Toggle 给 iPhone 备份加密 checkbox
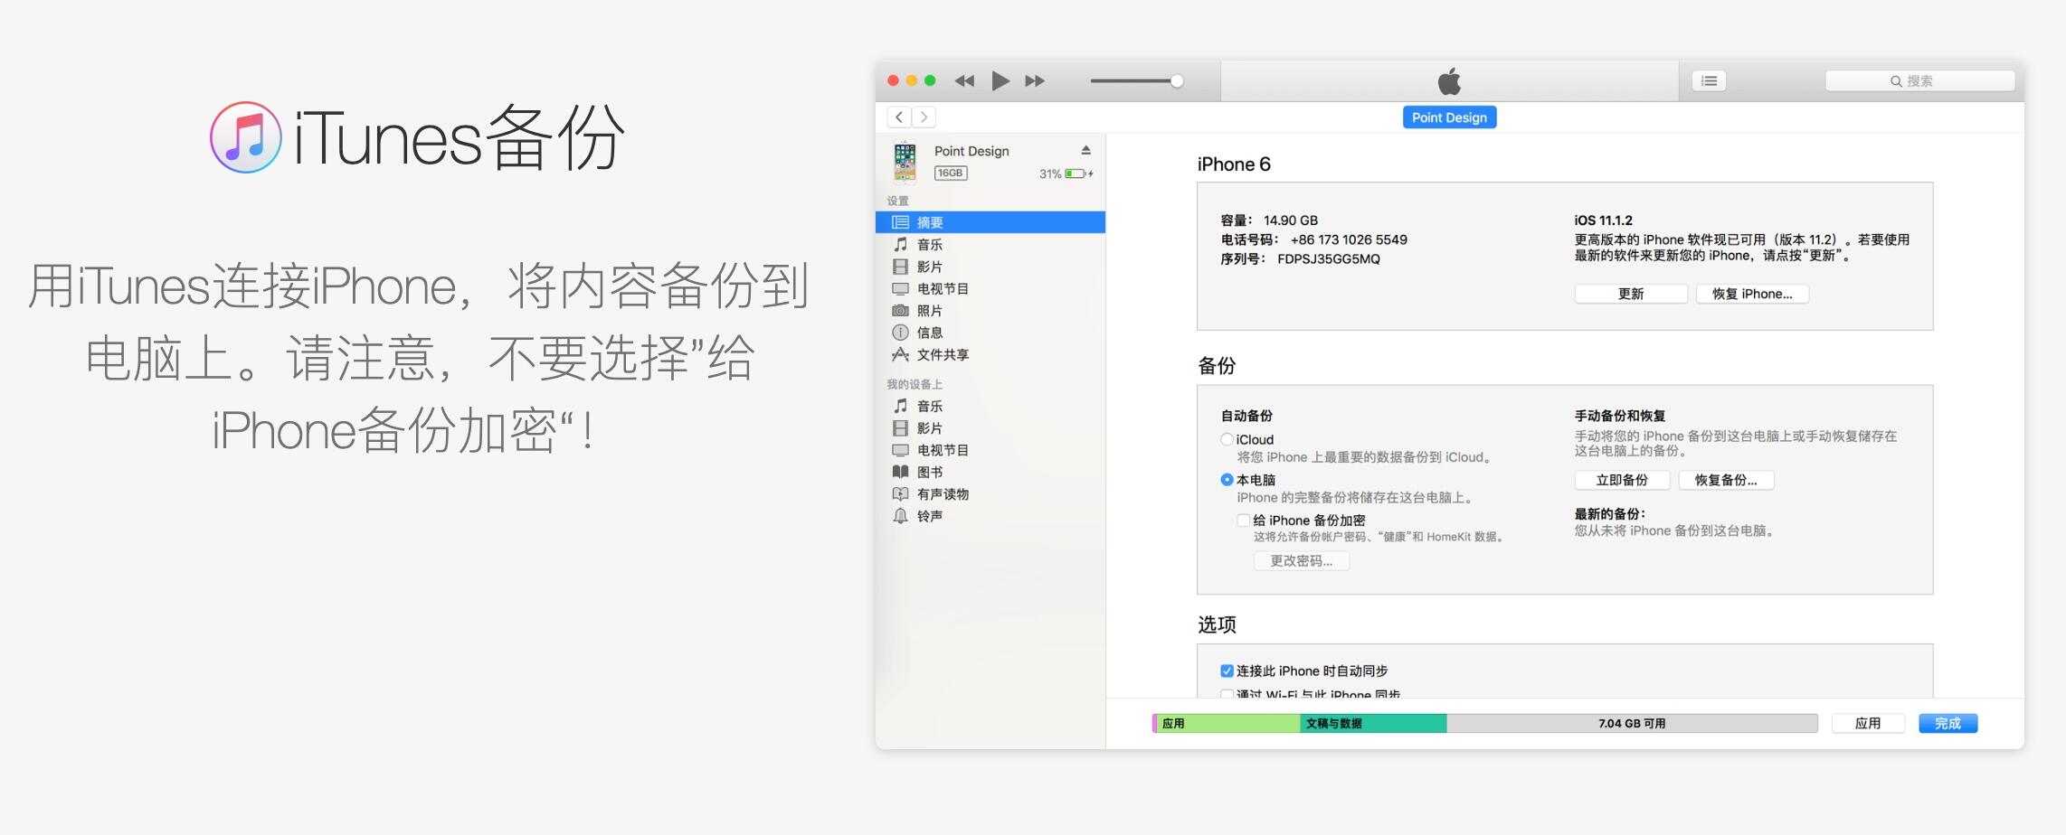This screenshot has height=835, width=2066. pos(1244,521)
